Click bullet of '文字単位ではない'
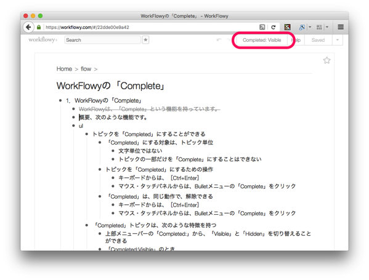 pyautogui.click(x=113, y=151)
